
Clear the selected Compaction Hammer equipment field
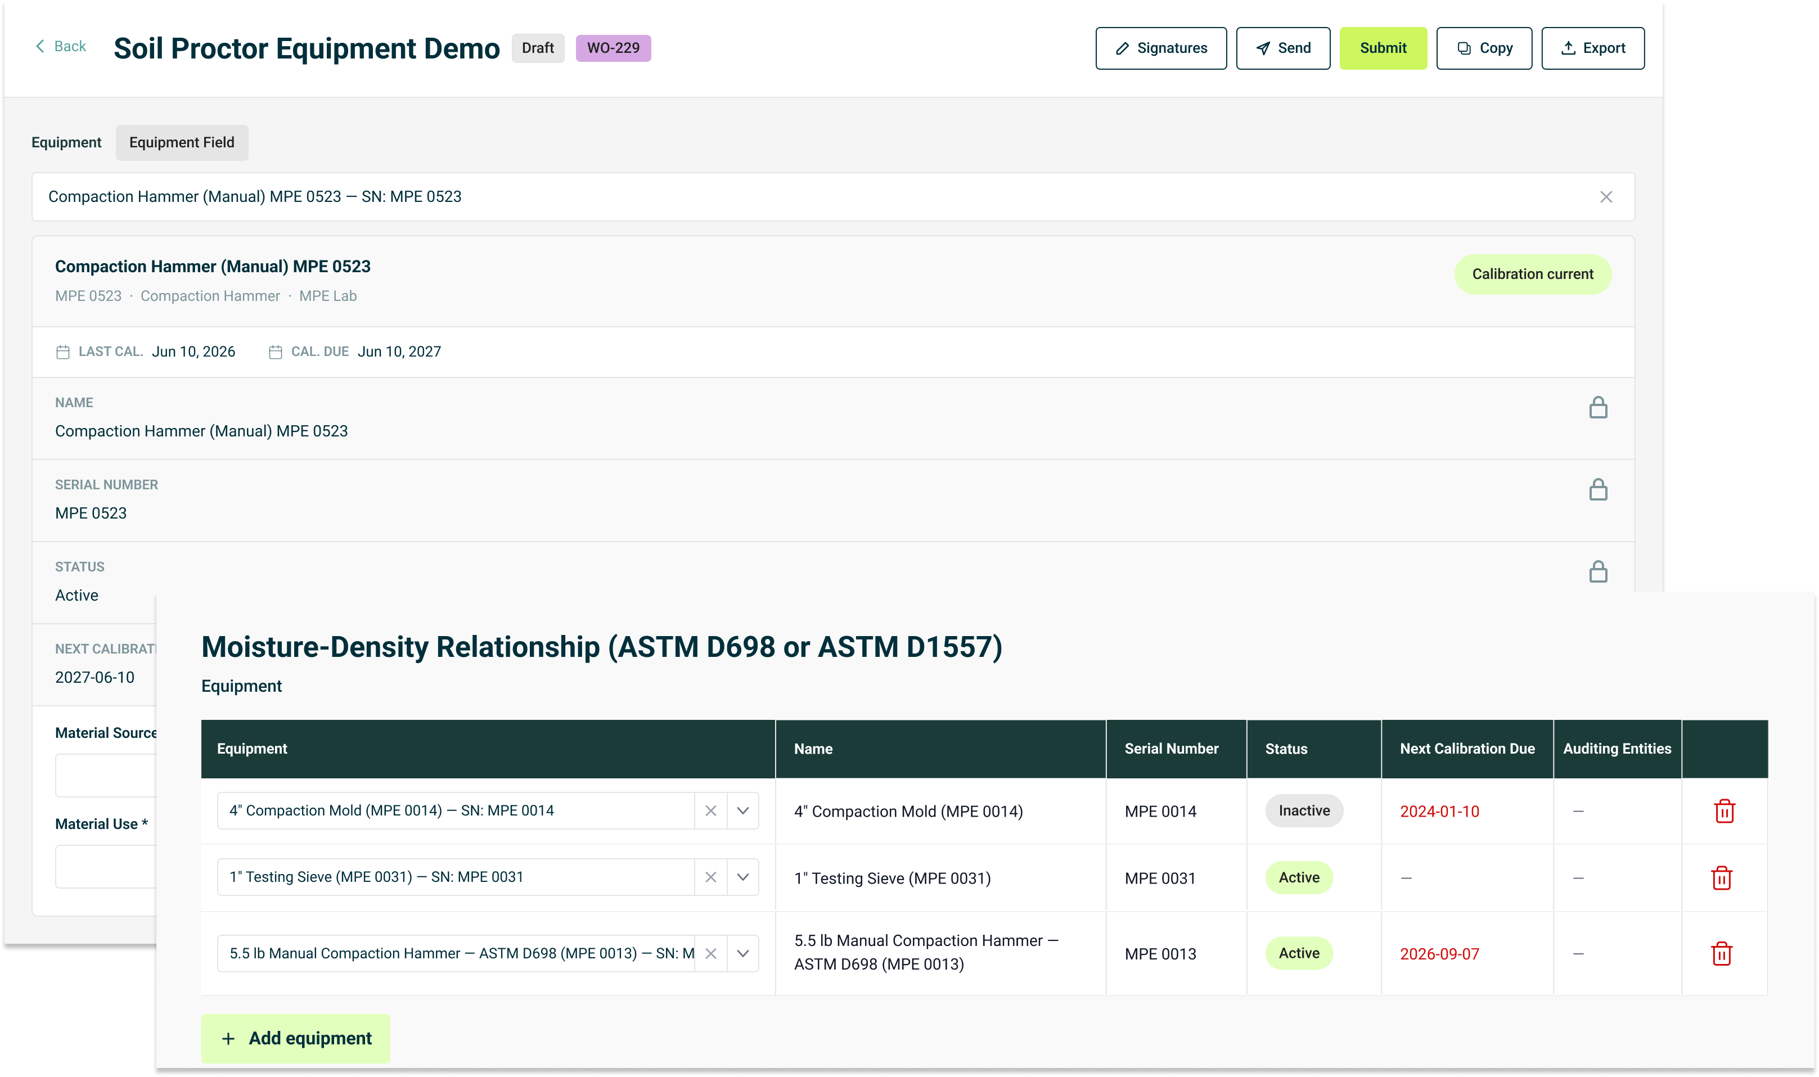point(1606,197)
